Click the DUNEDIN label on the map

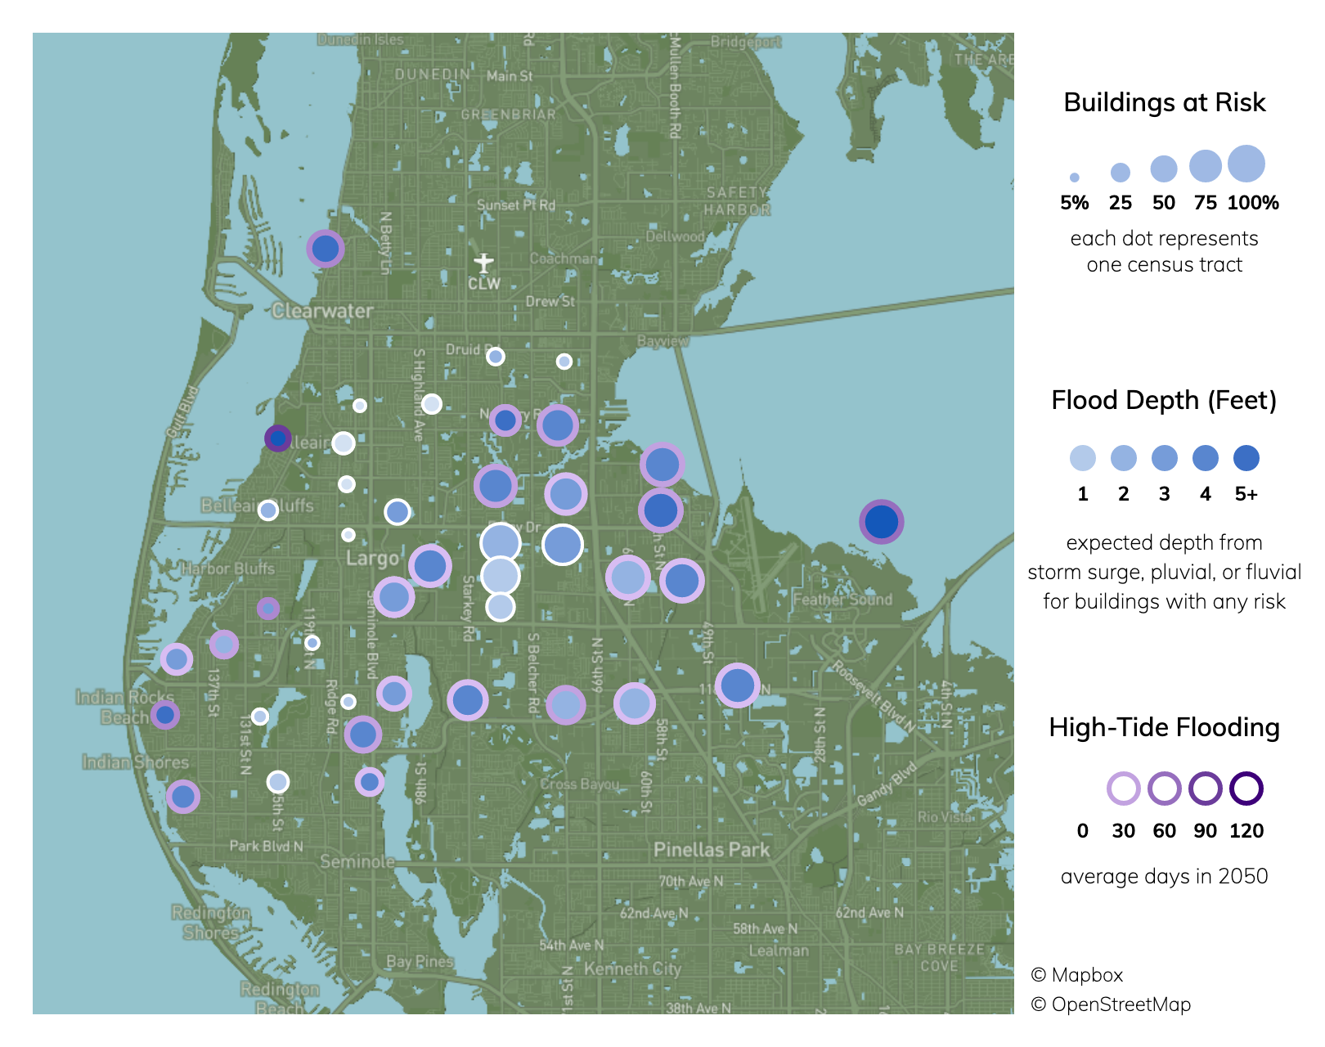click(x=433, y=74)
